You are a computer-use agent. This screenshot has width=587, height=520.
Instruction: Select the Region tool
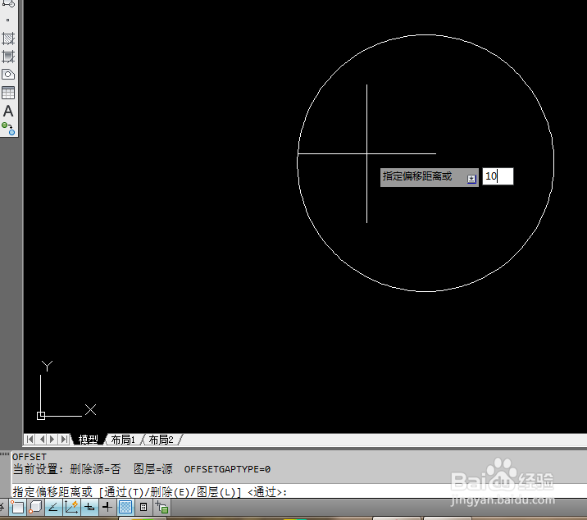(8, 75)
